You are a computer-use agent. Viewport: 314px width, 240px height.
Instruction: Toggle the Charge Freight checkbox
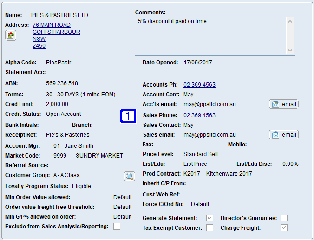click(284, 228)
